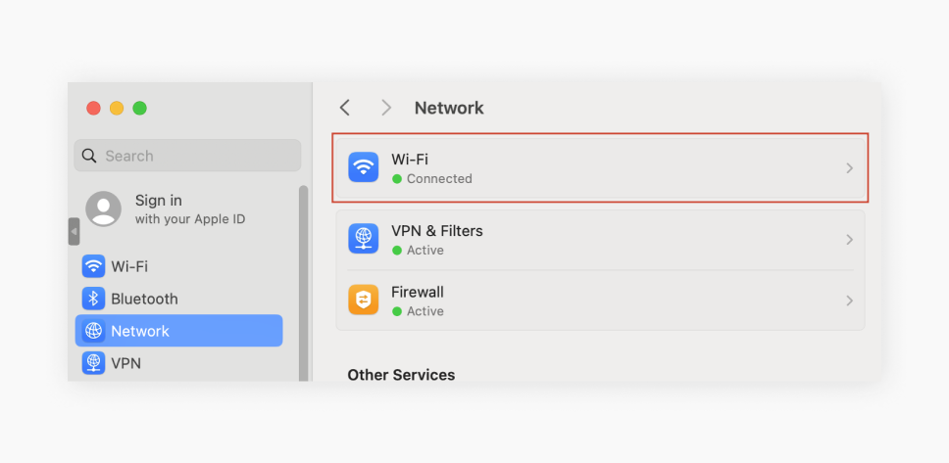Click the sidebar collapse arrow handle

74,231
